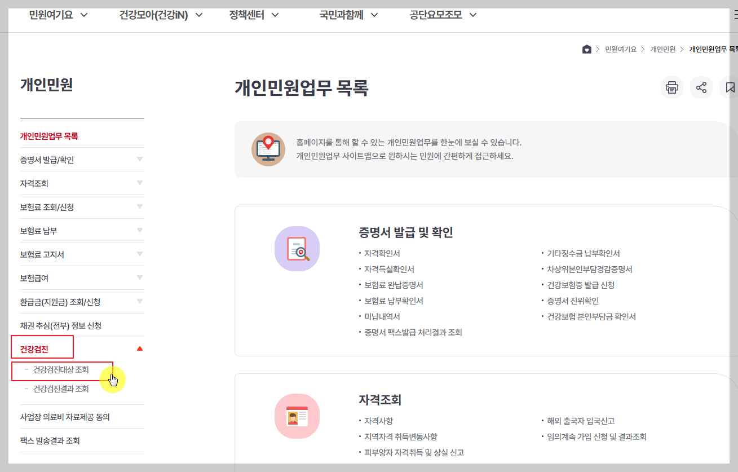
Task: Click 건강검진 sidebar heading
Action: click(34, 349)
